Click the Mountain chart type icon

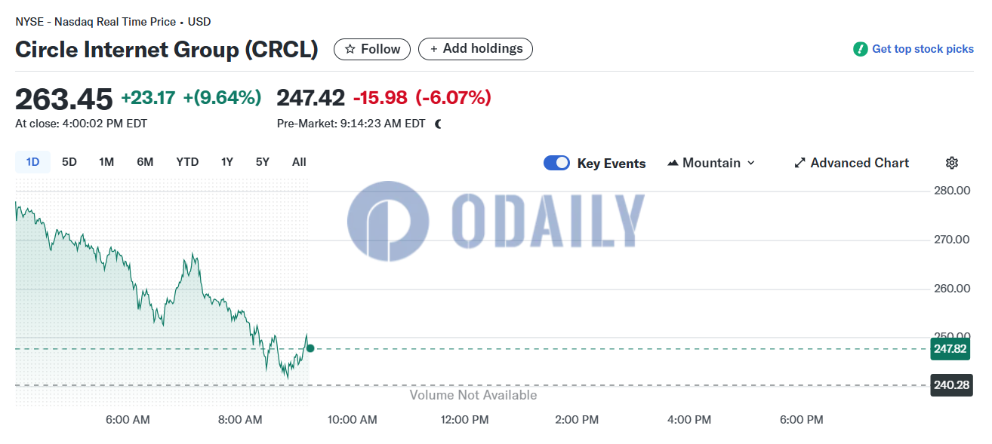tap(673, 163)
